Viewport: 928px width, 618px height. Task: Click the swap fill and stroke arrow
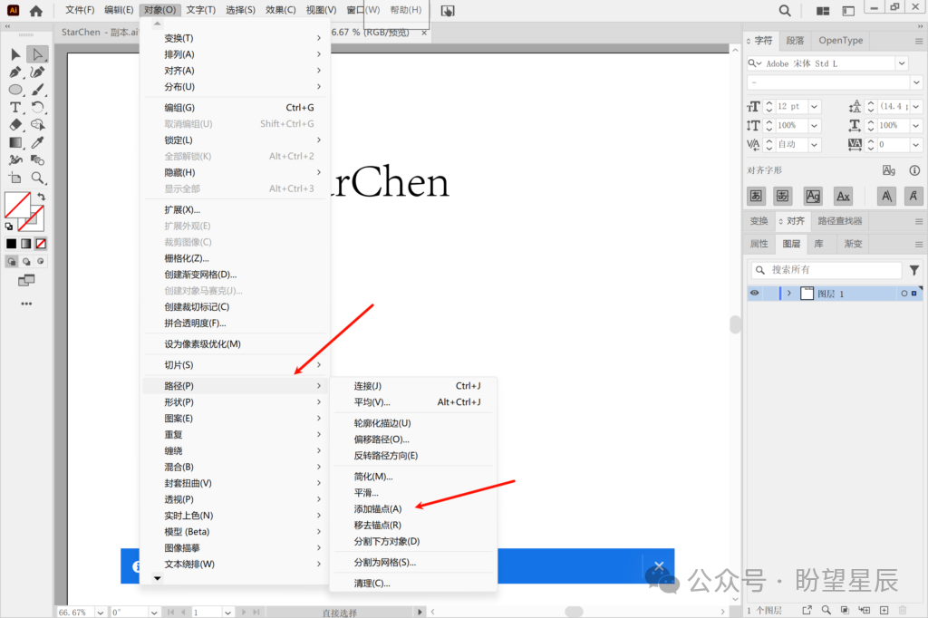coord(41,197)
